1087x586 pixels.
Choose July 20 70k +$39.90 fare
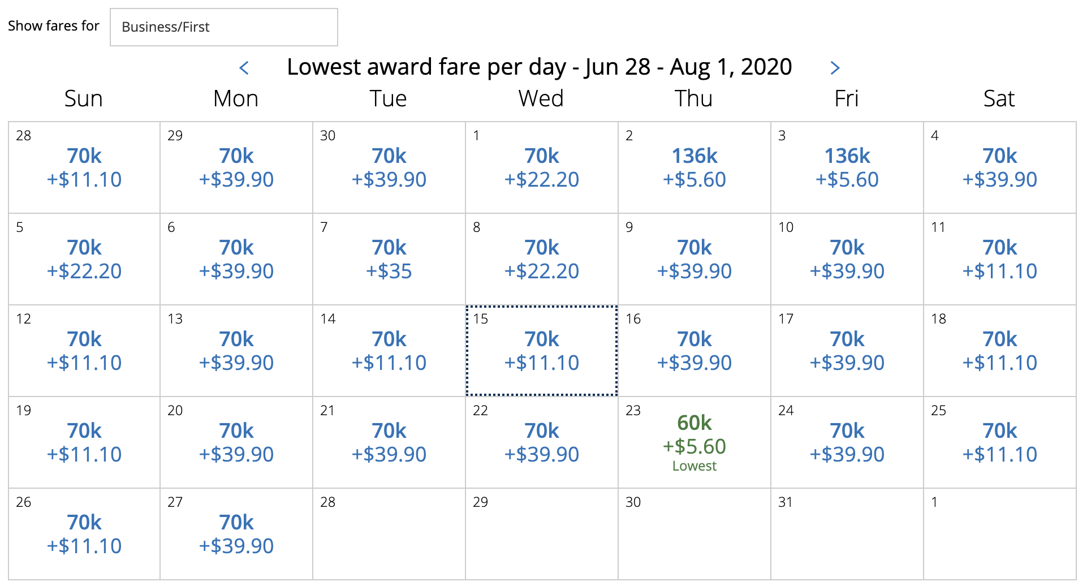236,442
